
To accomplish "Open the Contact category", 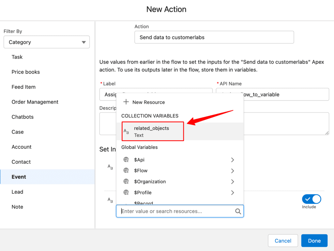I will (47, 162).
